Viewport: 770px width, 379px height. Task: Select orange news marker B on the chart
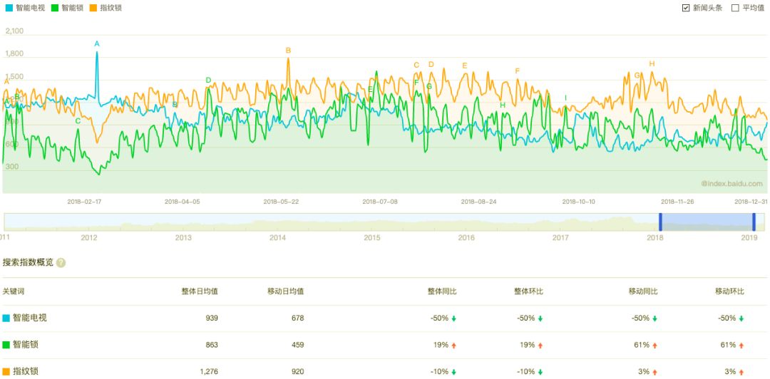pyautogui.click(x=288, y=51)
